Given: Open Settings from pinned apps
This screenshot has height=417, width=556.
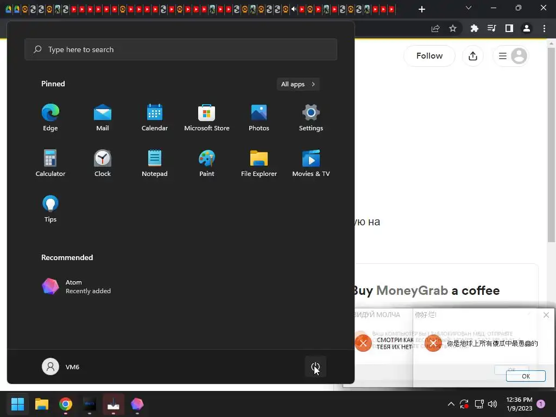Looking at the screenshot, I should coord(311,118).
